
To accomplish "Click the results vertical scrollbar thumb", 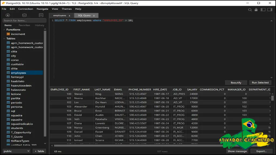I will (x=272, y=98).
